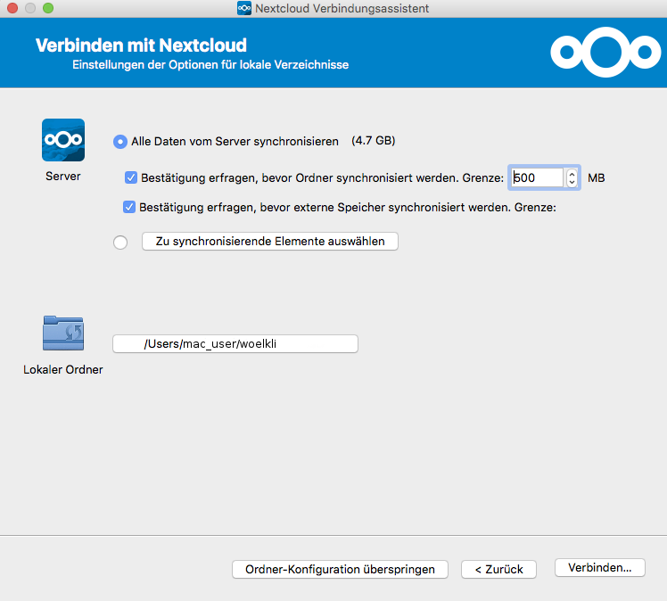
Task: Click the subtitle 'Einstellungen der Optionen für lokale Verzeichnisse'
Action: click(x=210, y=65)
